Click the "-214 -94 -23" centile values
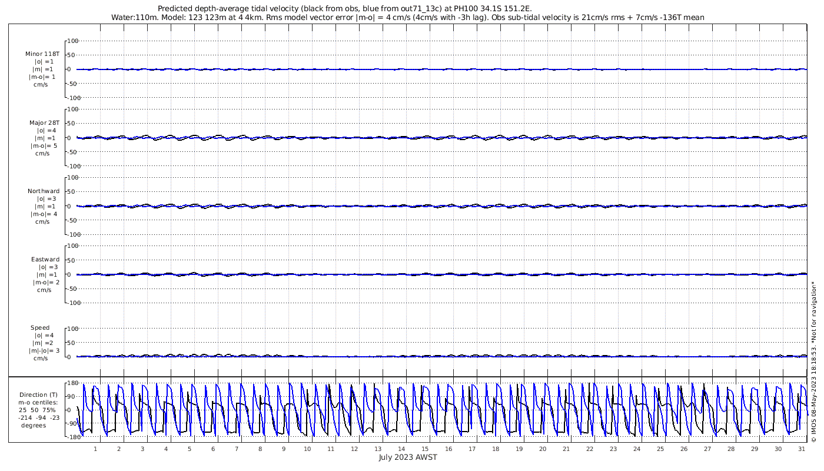 click(x=38, y=417)
